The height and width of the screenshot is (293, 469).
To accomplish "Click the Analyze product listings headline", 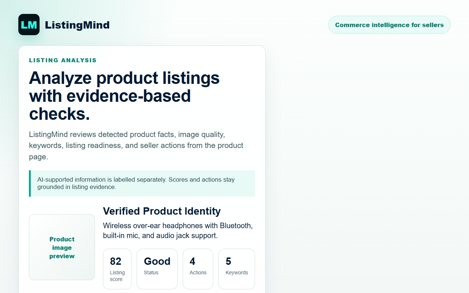I will (125, 96).
